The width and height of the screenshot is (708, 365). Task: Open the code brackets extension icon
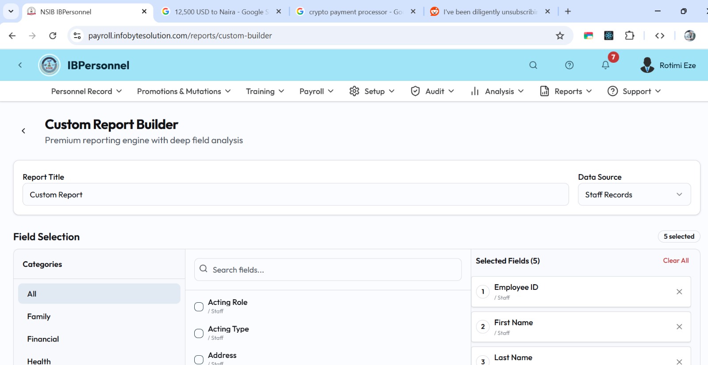[x=660, y=36]
